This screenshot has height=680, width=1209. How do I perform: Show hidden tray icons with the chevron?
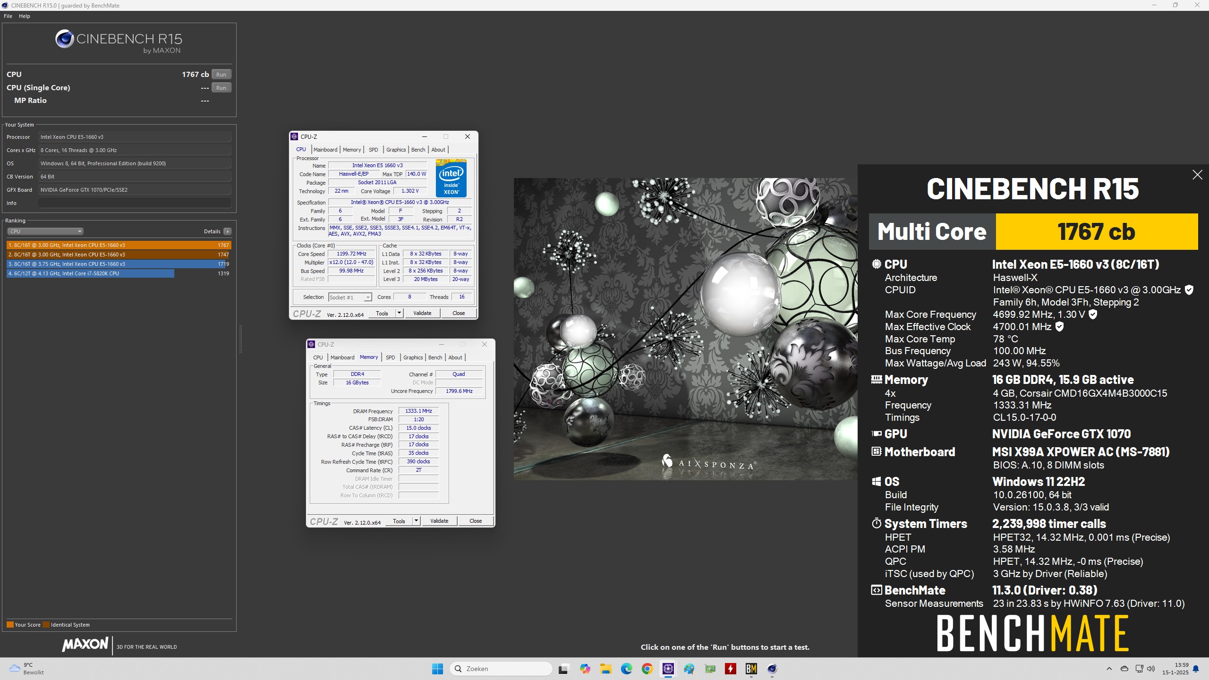point(1109,669)
